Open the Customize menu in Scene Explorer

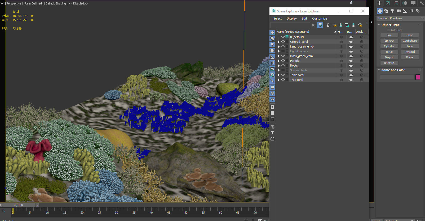(x=319, y=18)
